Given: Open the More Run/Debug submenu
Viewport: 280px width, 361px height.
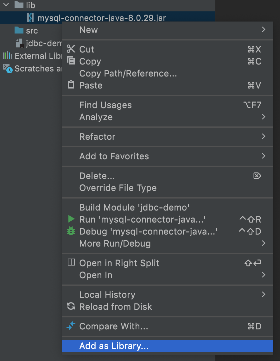Looking at the screenshot, I should pyautogui.click(x=264, y=243).
